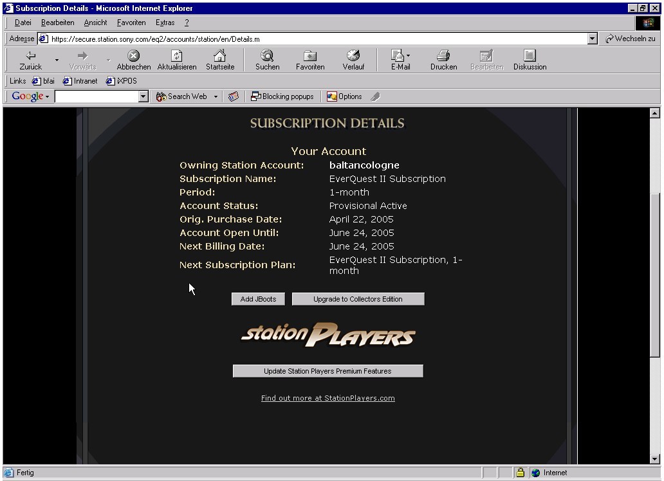Go to Startseite home icon
664x481 pixels.
pyautogui.click(x=219, y=56)
